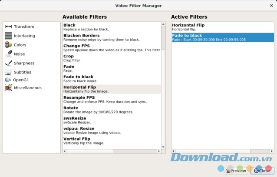
Task: Click the Available Filters horizontal scrollbar
Action: tap(112, 151)
